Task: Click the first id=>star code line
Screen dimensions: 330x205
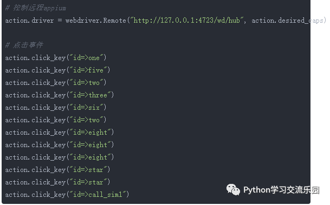Action: coord(57,170)
